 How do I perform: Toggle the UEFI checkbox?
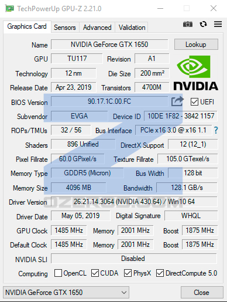[x=194, y=102]
